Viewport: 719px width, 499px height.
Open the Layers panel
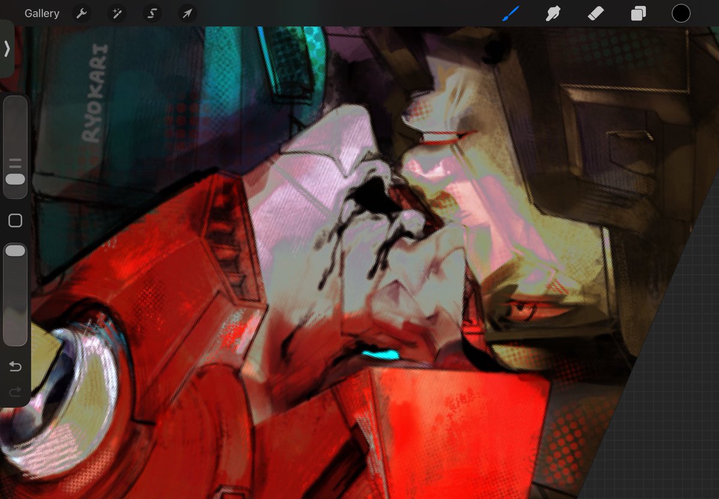tap(638, 13)
